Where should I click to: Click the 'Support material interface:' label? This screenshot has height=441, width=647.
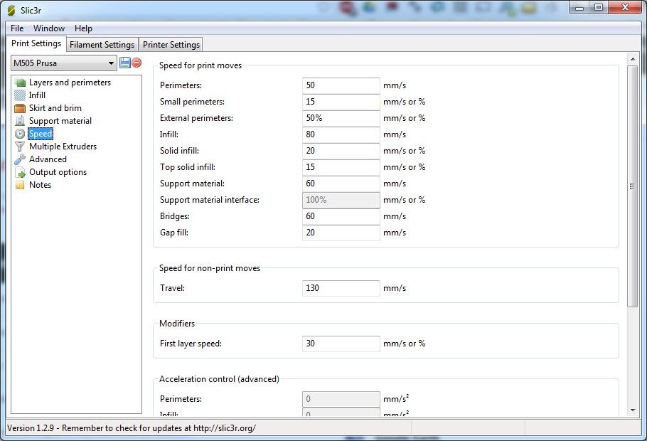point(210,200)
